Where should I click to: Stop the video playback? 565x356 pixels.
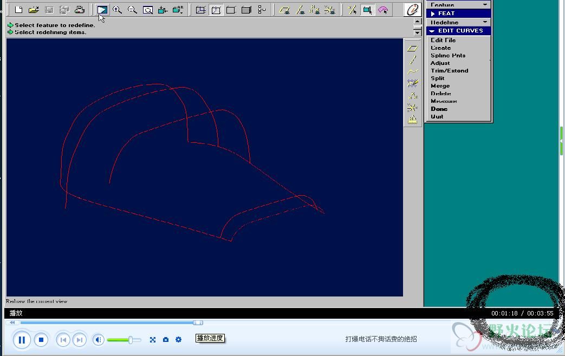pos(41,340)
